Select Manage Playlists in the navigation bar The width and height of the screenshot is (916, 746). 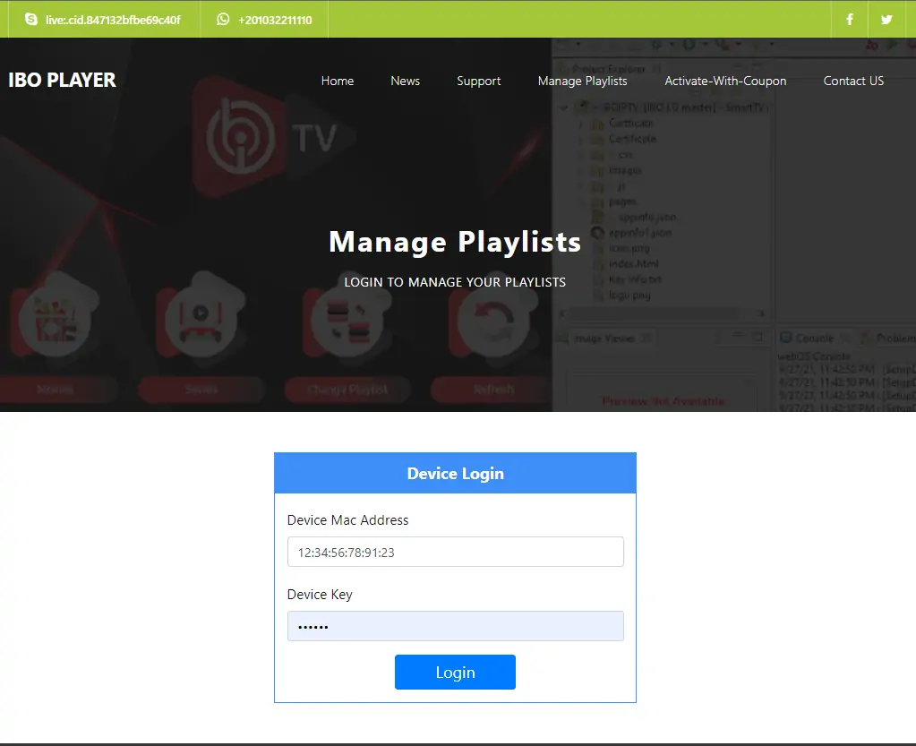[582, 81]
